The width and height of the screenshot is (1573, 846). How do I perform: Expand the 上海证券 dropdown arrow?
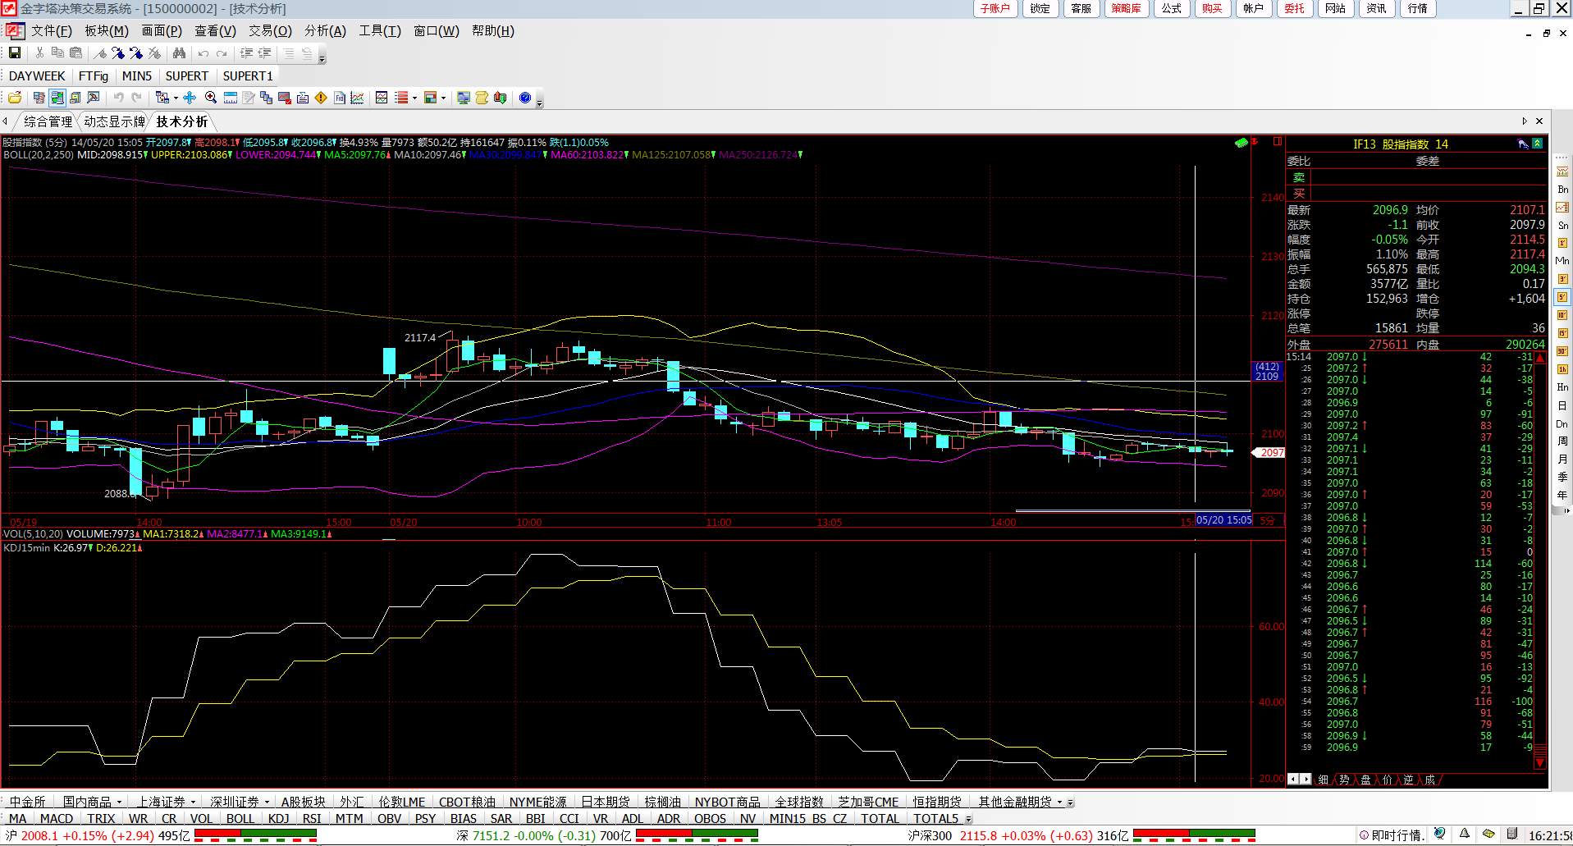[x=194, y=803]
